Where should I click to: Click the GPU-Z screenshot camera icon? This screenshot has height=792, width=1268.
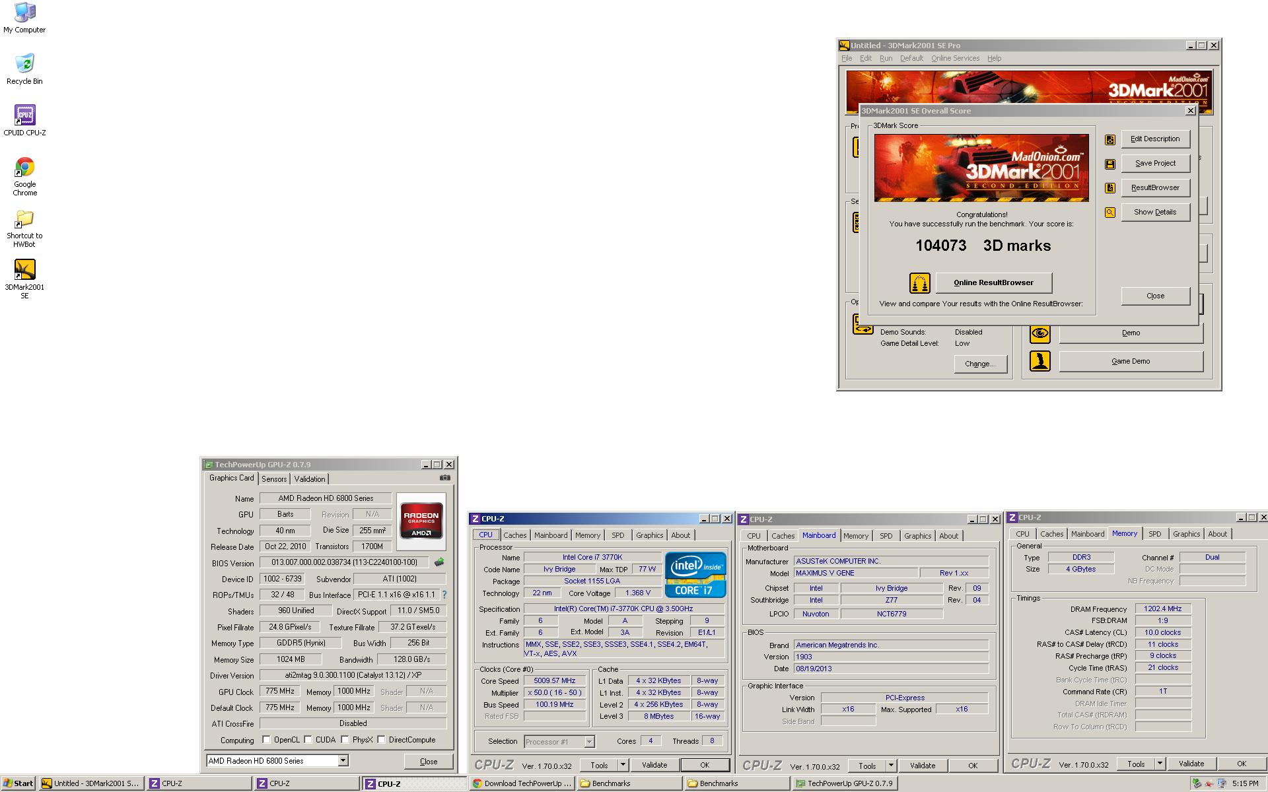point(445,478)
